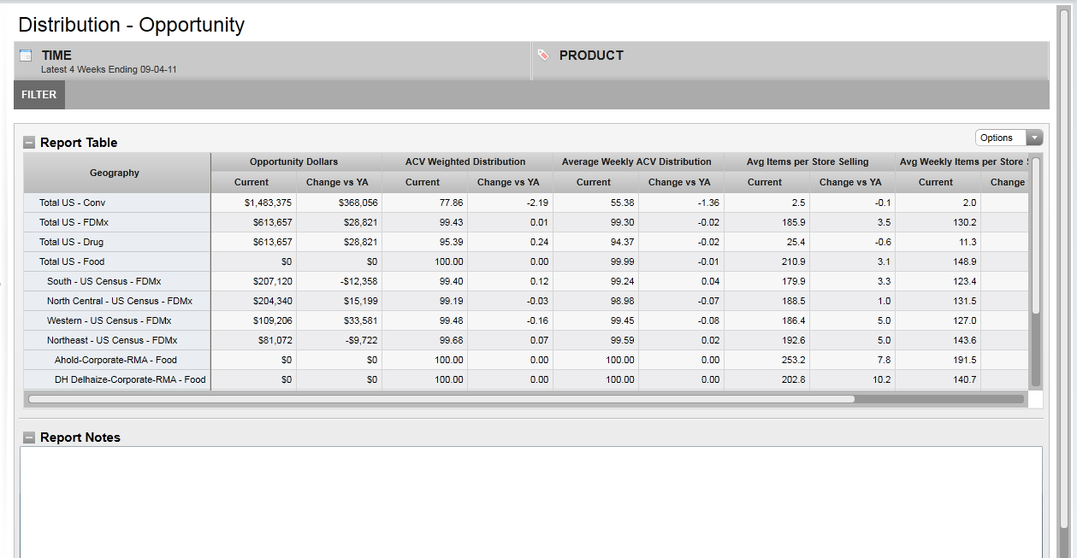
Task: Click the calendar icon beside TIME
Action: (26, 56)
